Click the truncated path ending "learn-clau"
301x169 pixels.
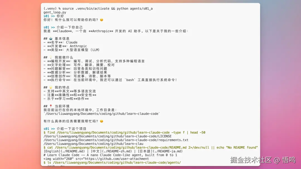93,144
